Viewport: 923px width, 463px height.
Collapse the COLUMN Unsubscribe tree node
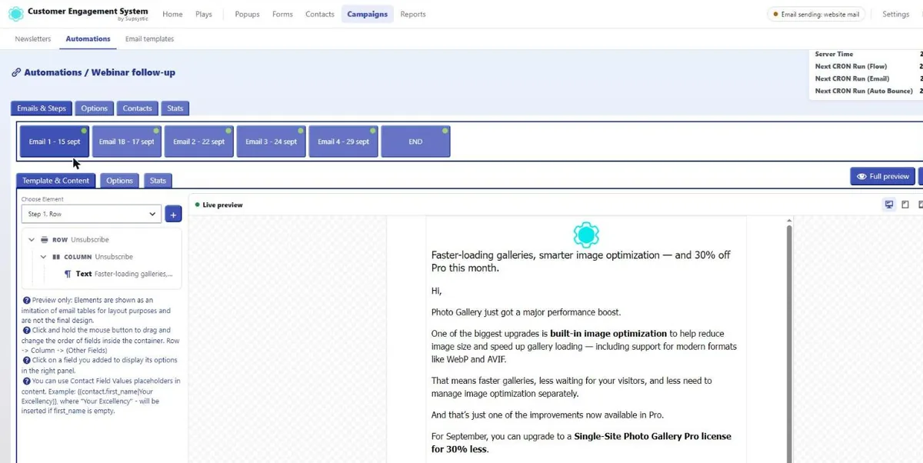coord(45,257)
